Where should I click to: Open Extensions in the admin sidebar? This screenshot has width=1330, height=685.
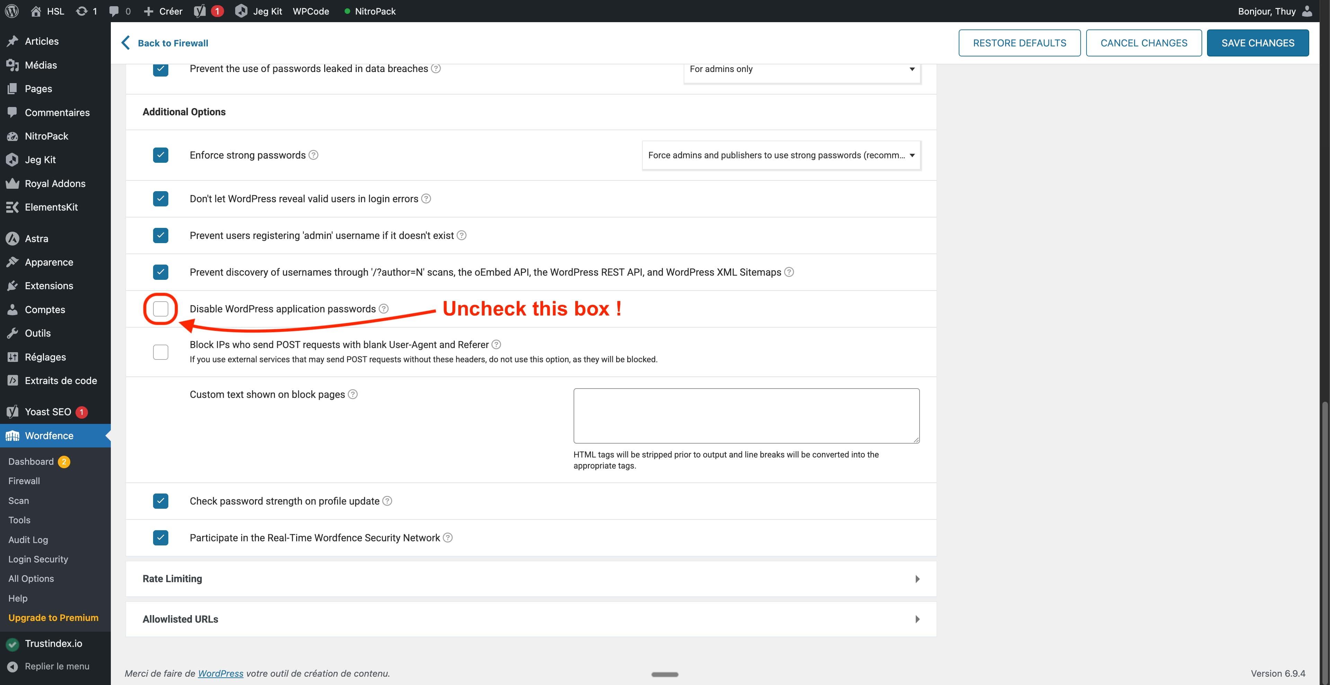(49, 285)
